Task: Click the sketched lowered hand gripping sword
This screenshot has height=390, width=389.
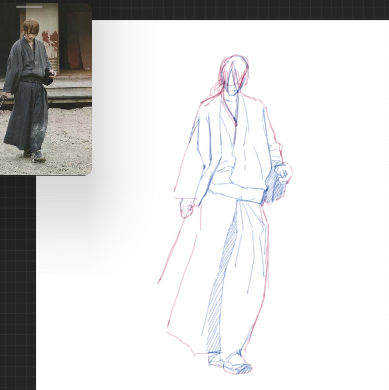Action: point(187,208)
